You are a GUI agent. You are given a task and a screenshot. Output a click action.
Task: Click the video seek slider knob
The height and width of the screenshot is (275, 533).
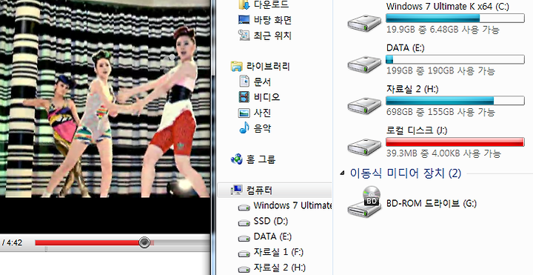[144, 242]
